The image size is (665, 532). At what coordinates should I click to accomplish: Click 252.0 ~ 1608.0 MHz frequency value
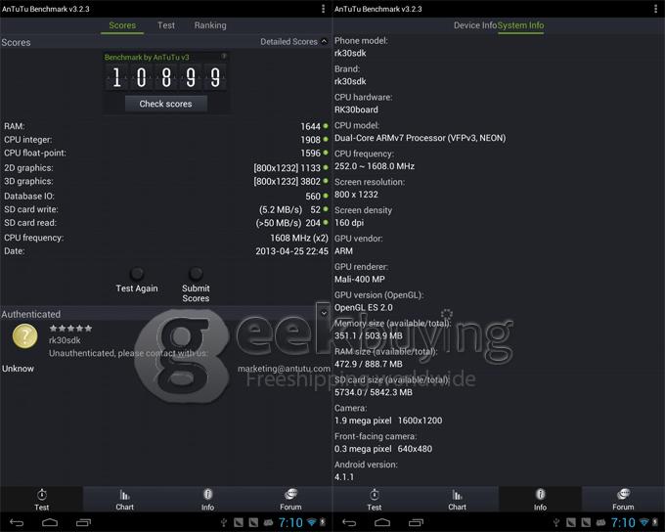point(375,166)
